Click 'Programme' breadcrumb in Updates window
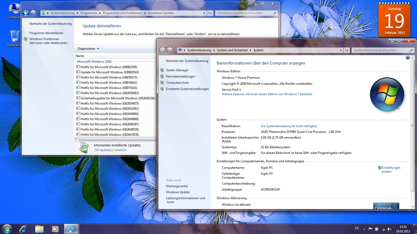 [89, 13]
